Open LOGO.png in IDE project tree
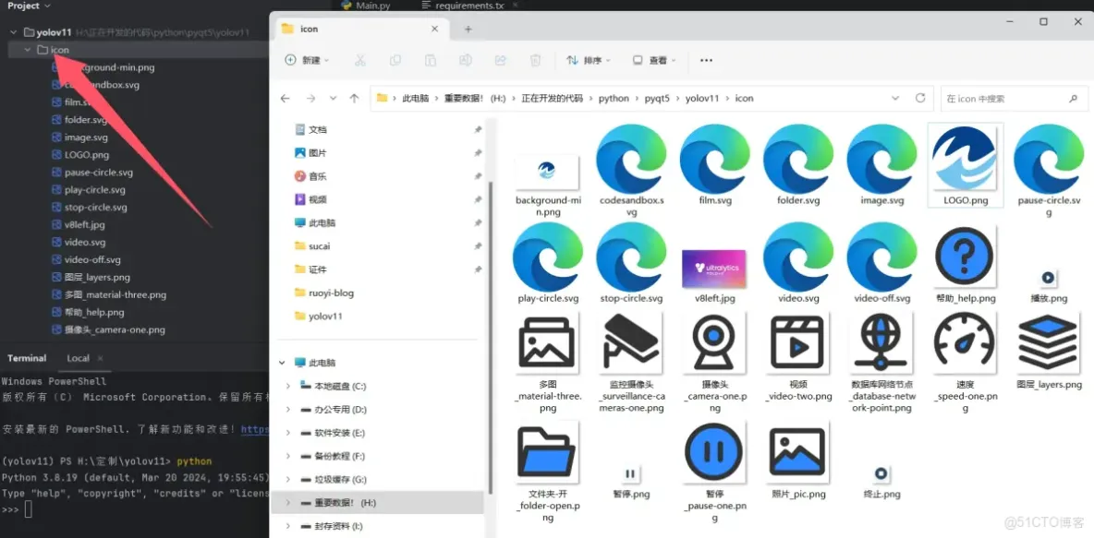This screenshot has height=538, width=1094. click(87, 155)
